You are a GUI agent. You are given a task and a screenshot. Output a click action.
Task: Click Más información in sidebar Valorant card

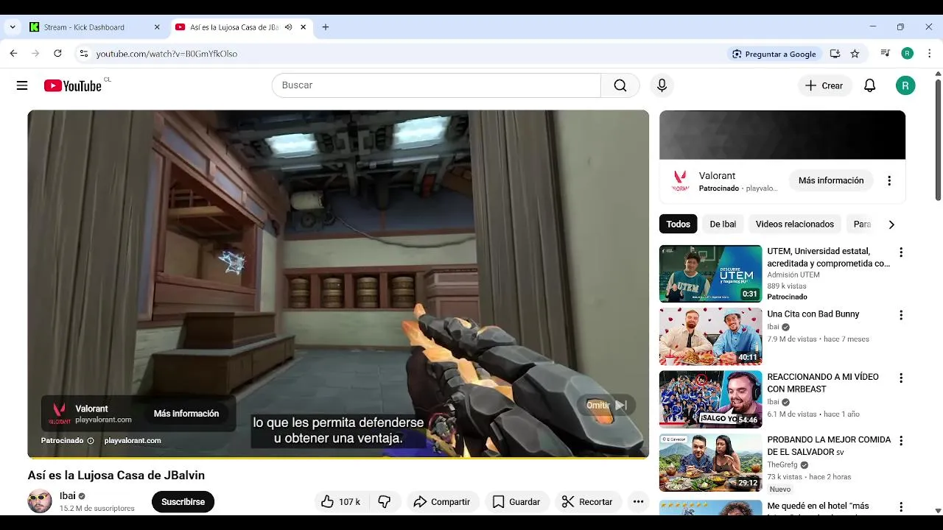tap(831, 180)
